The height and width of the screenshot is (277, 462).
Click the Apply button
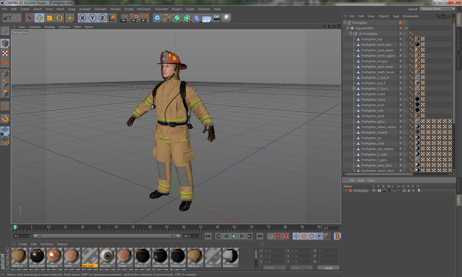(x=328, y=268)
